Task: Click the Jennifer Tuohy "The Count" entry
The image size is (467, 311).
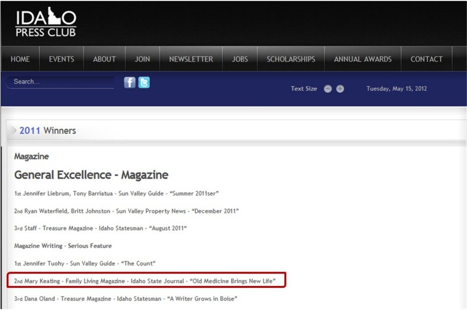Action: [85, 263]
